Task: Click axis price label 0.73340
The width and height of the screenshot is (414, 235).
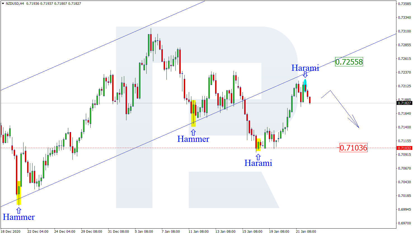Action: tap(404, 18)
